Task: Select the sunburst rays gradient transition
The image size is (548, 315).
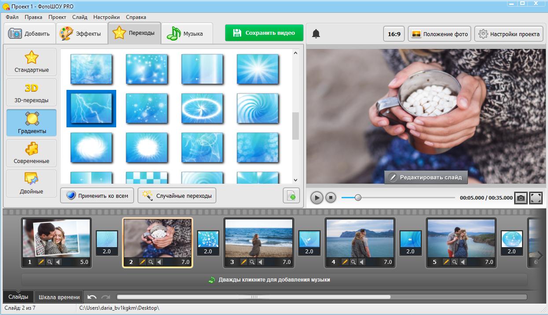Action: 257,69
